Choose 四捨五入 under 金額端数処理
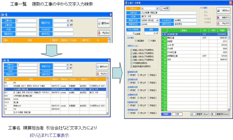This screenshot has height=140, width=233. (x=148, y=98)
